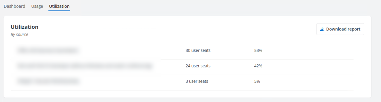Viewport: 381px width, 102px height.
Task: Click the 53% utilization figure
Action: 258,50
